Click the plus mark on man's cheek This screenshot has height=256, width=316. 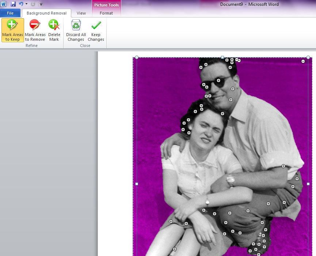point(233,89)
